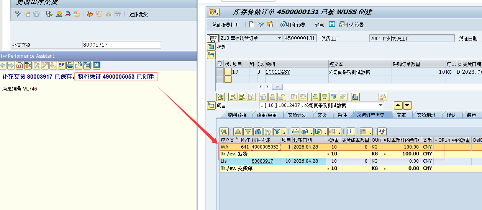Click the display/change pencil icon in delivery toolbar
Screen dimensions: 482x210
click(x=18, y=14)
